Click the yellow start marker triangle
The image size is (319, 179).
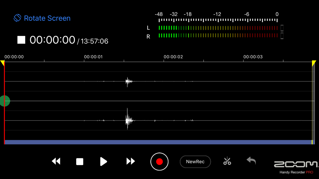[2, 63]
